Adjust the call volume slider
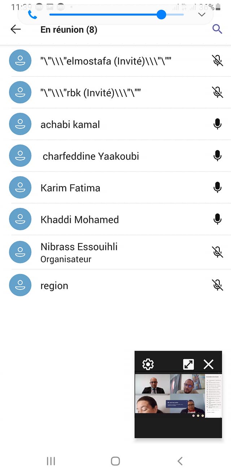 (161, 14)
